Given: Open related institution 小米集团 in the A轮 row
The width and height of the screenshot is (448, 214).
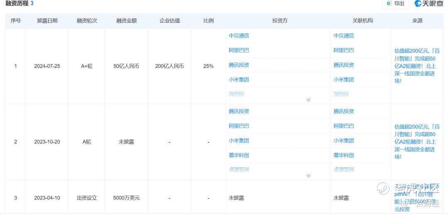Looking at the screenshot, I should [x=344, y=141].
